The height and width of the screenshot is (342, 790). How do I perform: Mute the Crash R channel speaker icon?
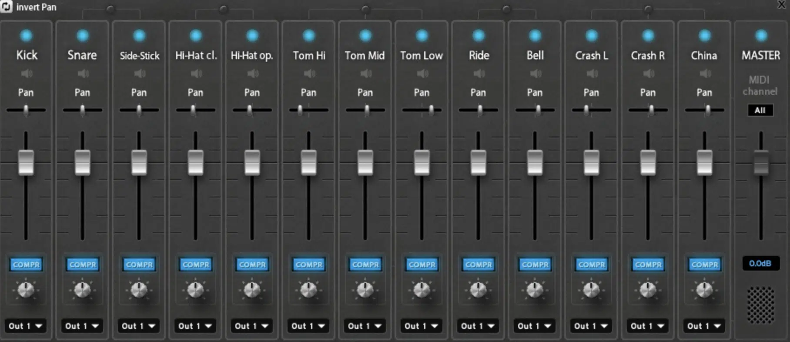648,74
